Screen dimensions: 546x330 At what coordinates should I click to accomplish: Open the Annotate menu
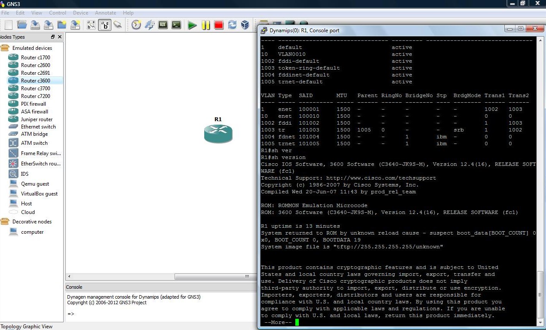105,13
